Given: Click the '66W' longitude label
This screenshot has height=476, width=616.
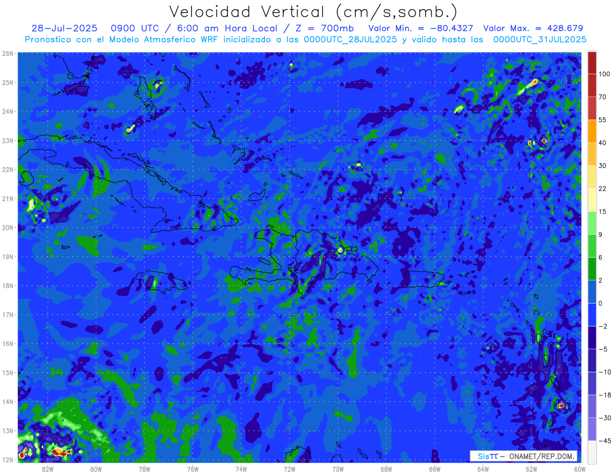Looking at the screenshot, I should coord(434,469).
